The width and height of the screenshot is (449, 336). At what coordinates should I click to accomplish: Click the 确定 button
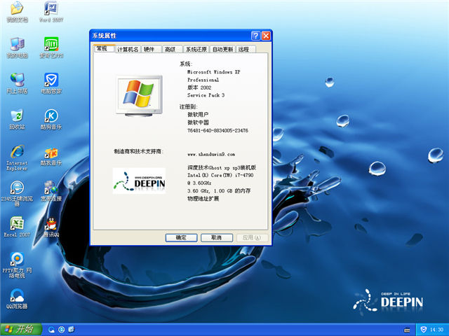(181, 238)
